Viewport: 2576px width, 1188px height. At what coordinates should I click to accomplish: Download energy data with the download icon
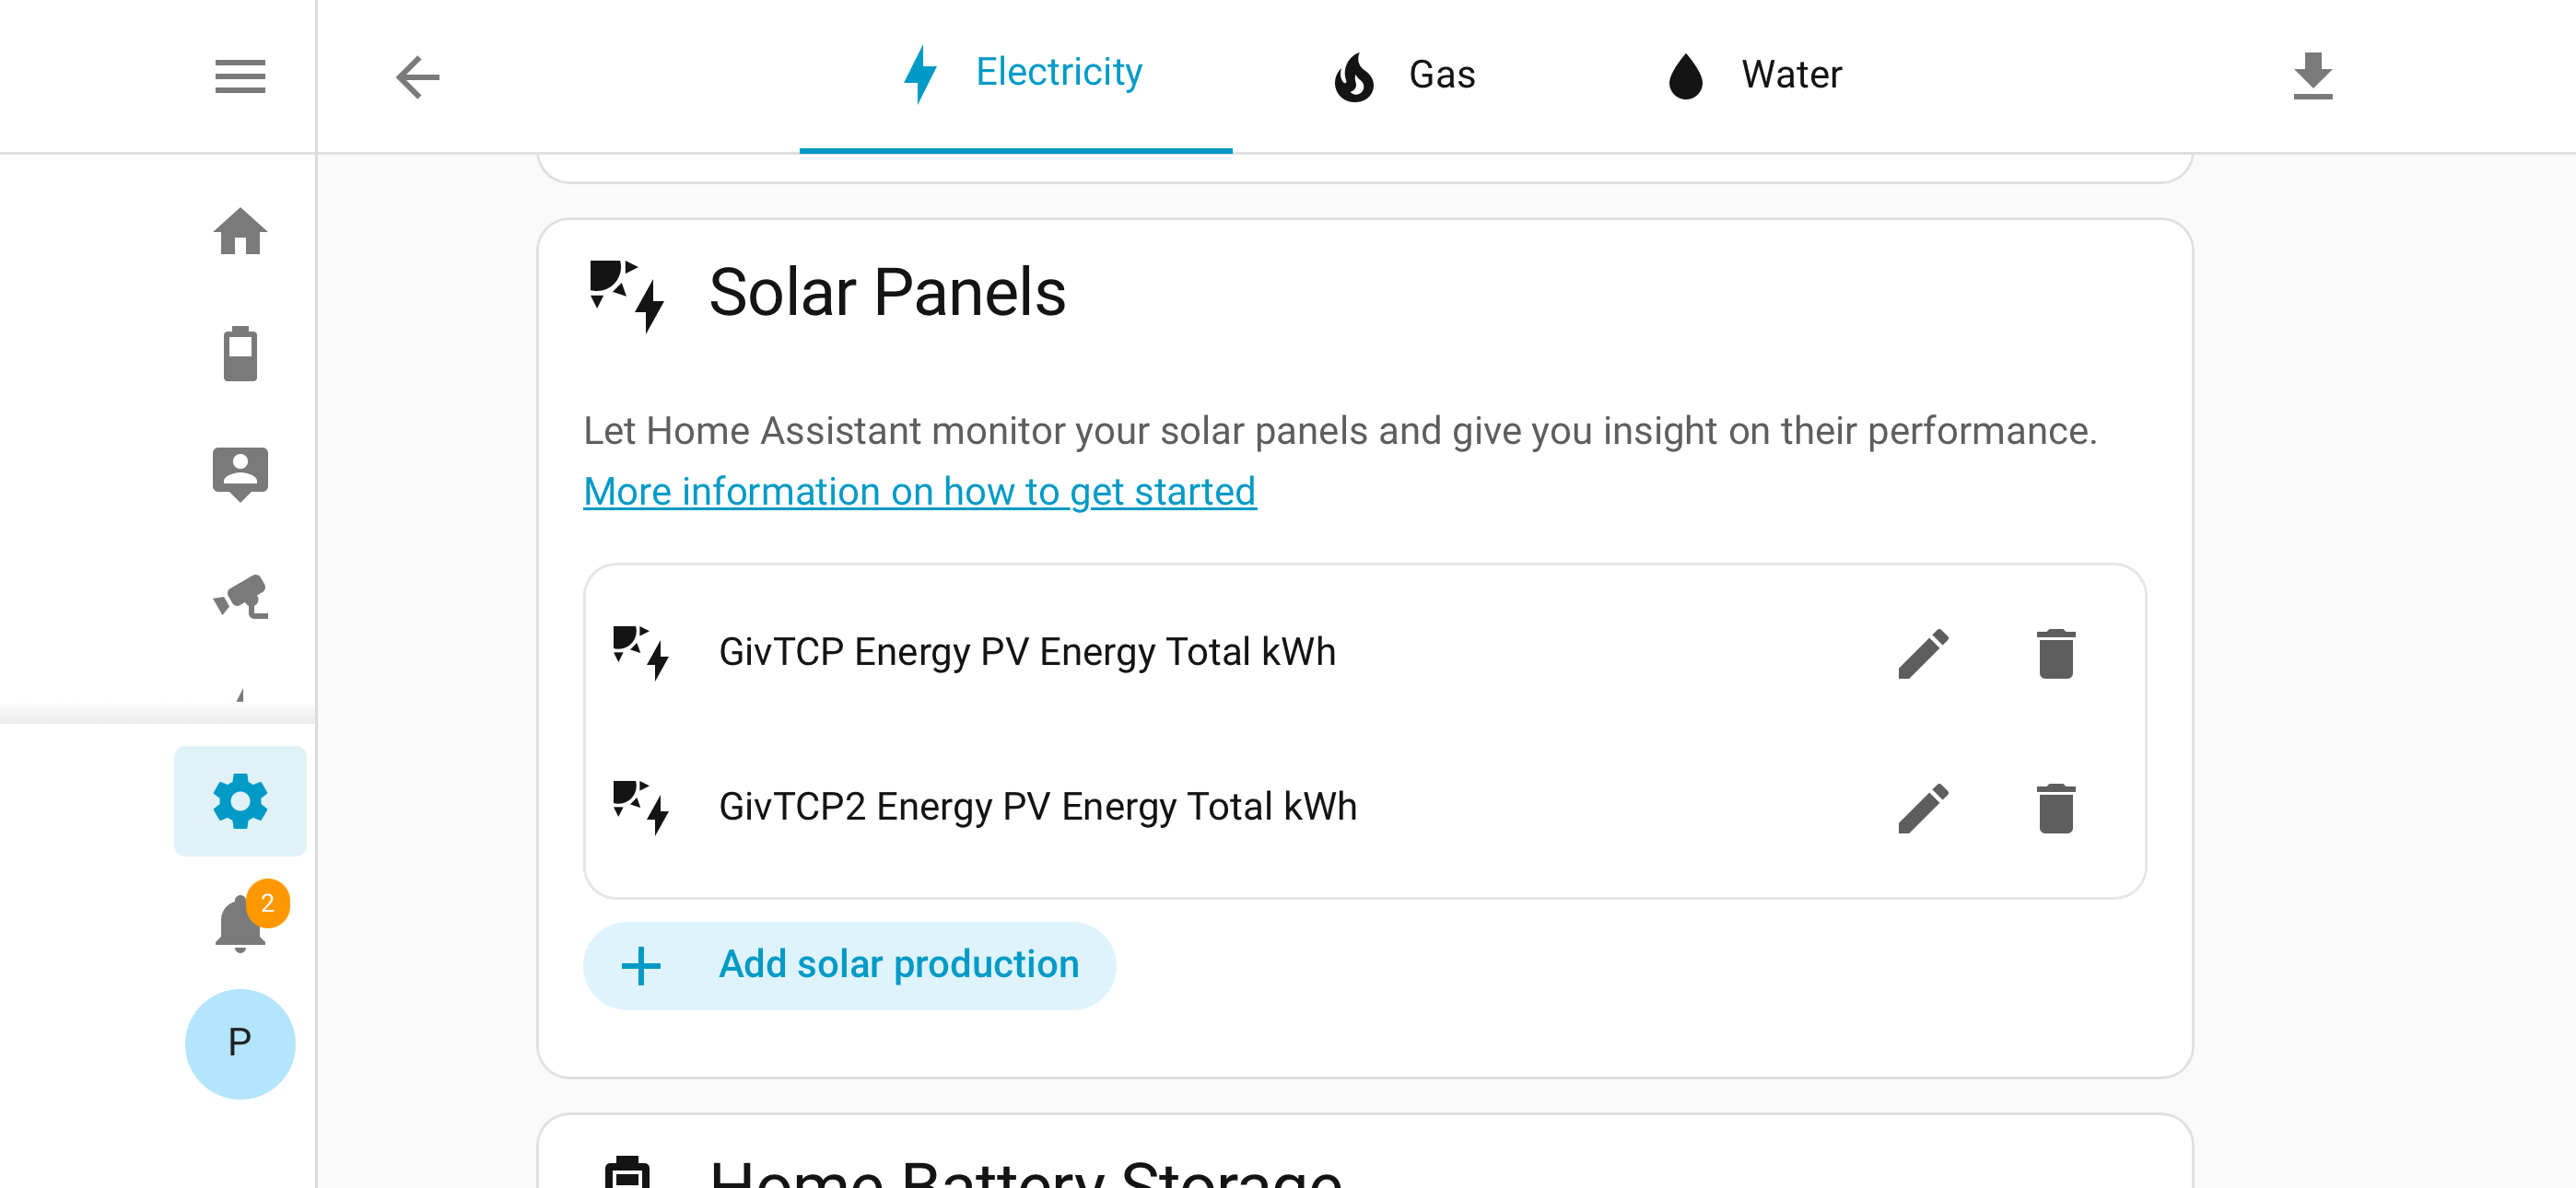2313,76
